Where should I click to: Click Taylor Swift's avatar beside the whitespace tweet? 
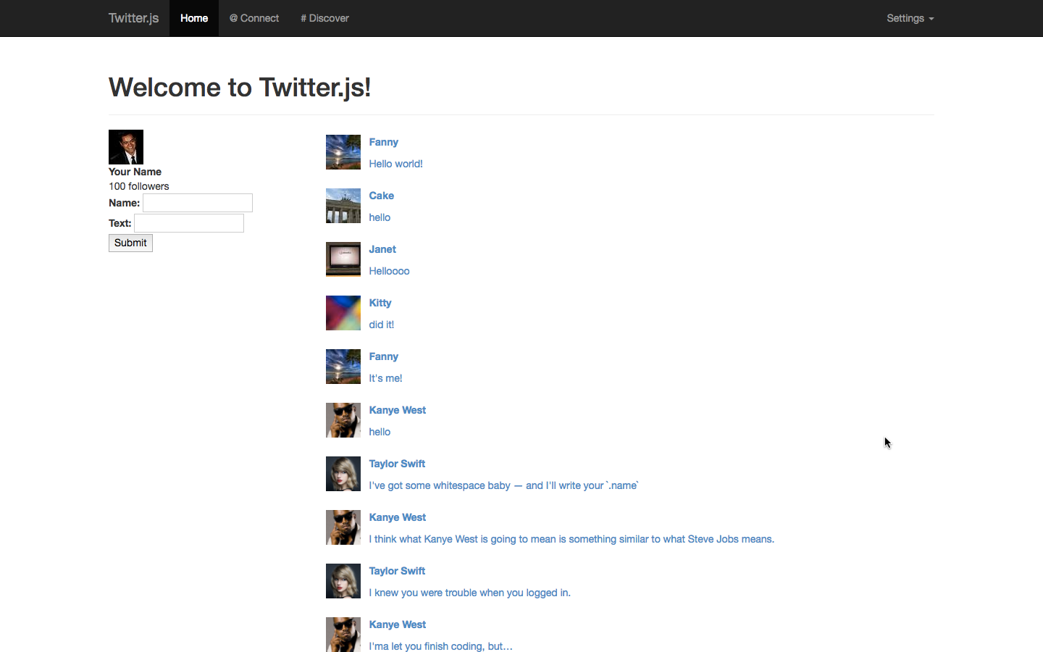pyautogui.click(x=343, y=474)
